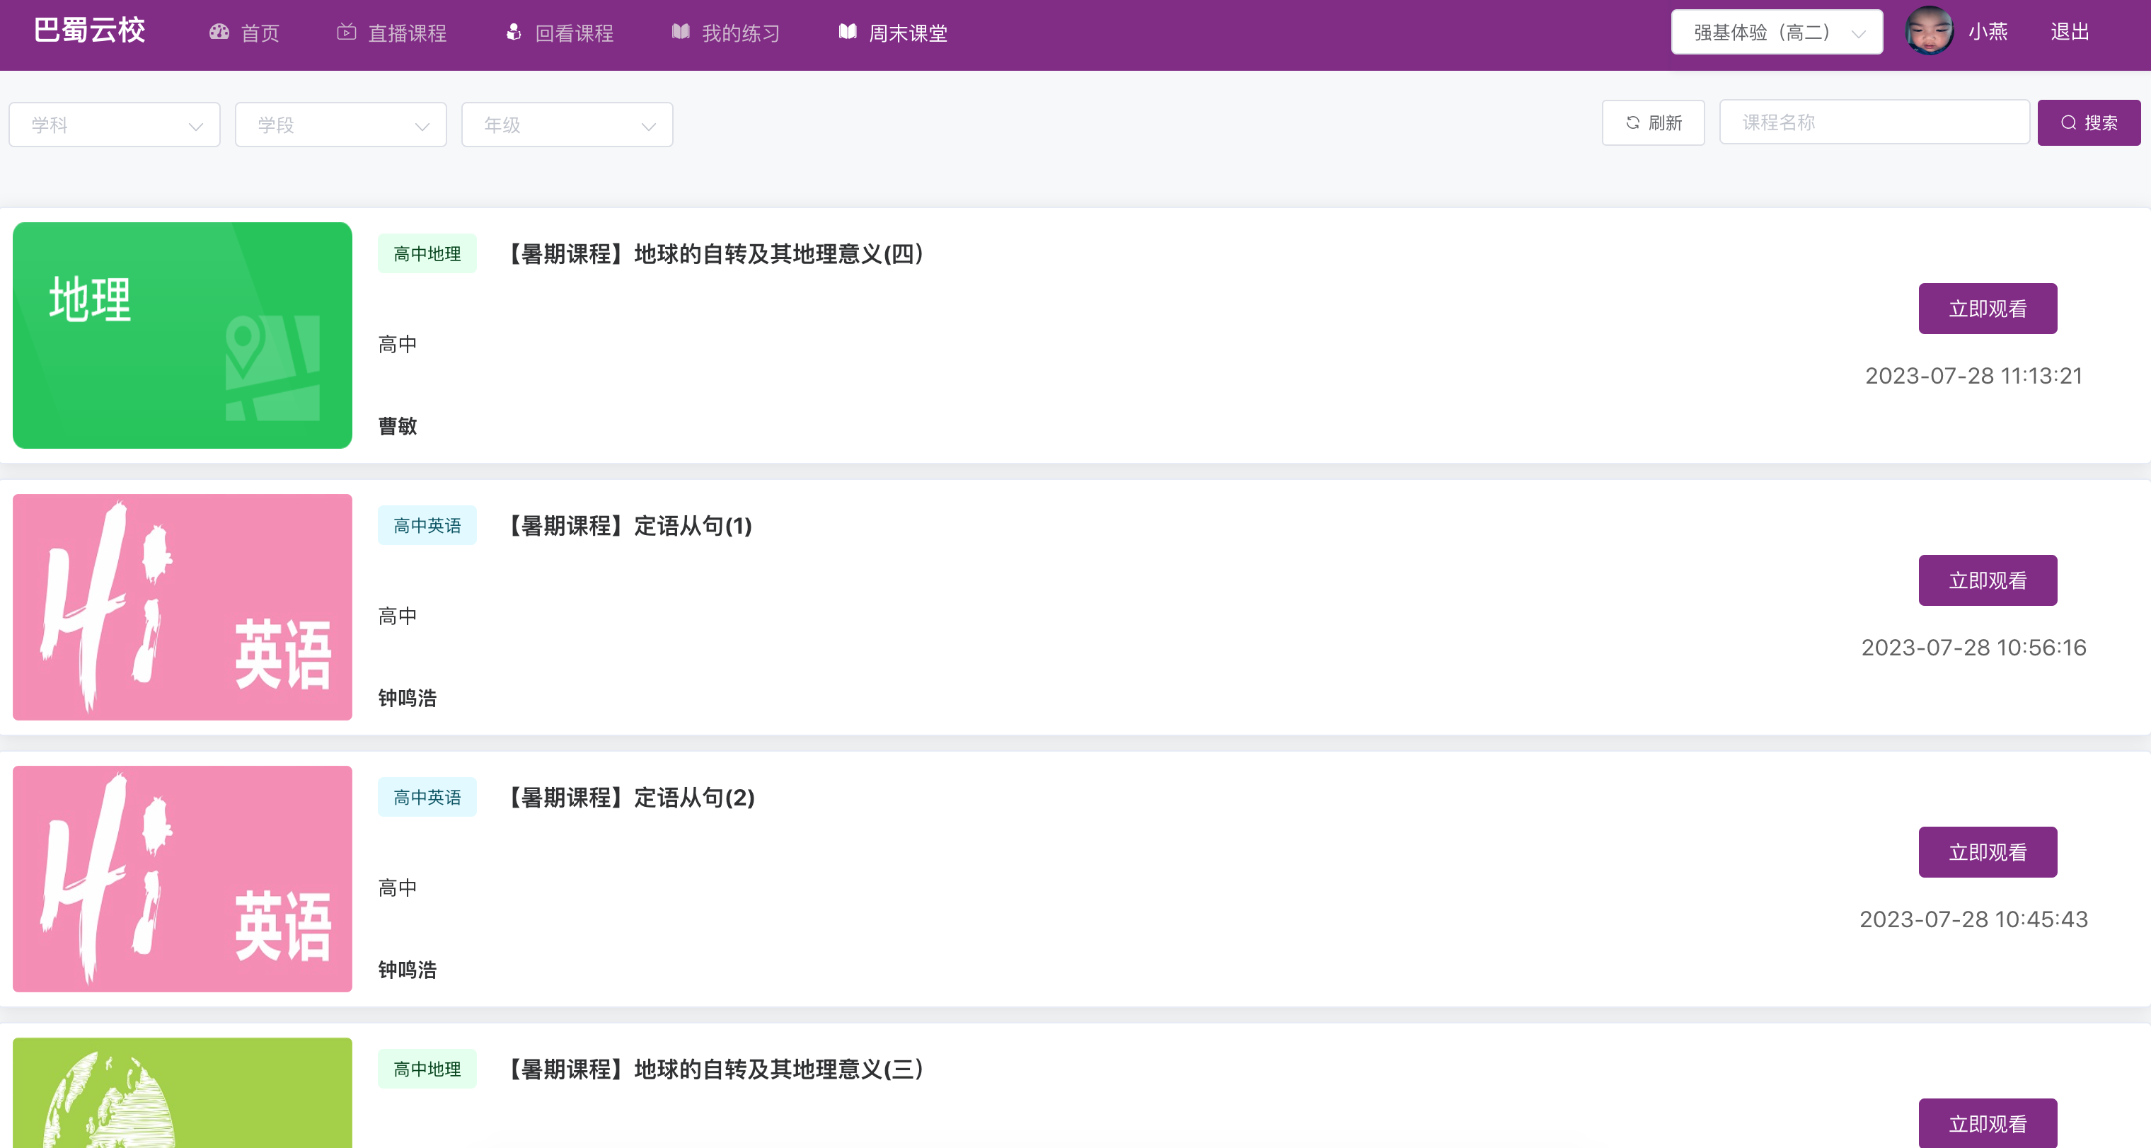Image resolution: width=2151 pixels, height=1148 pixels.
Task: Click the 高中英语 tag of 定语从句(2)
Action: click(x=427, y=796)
